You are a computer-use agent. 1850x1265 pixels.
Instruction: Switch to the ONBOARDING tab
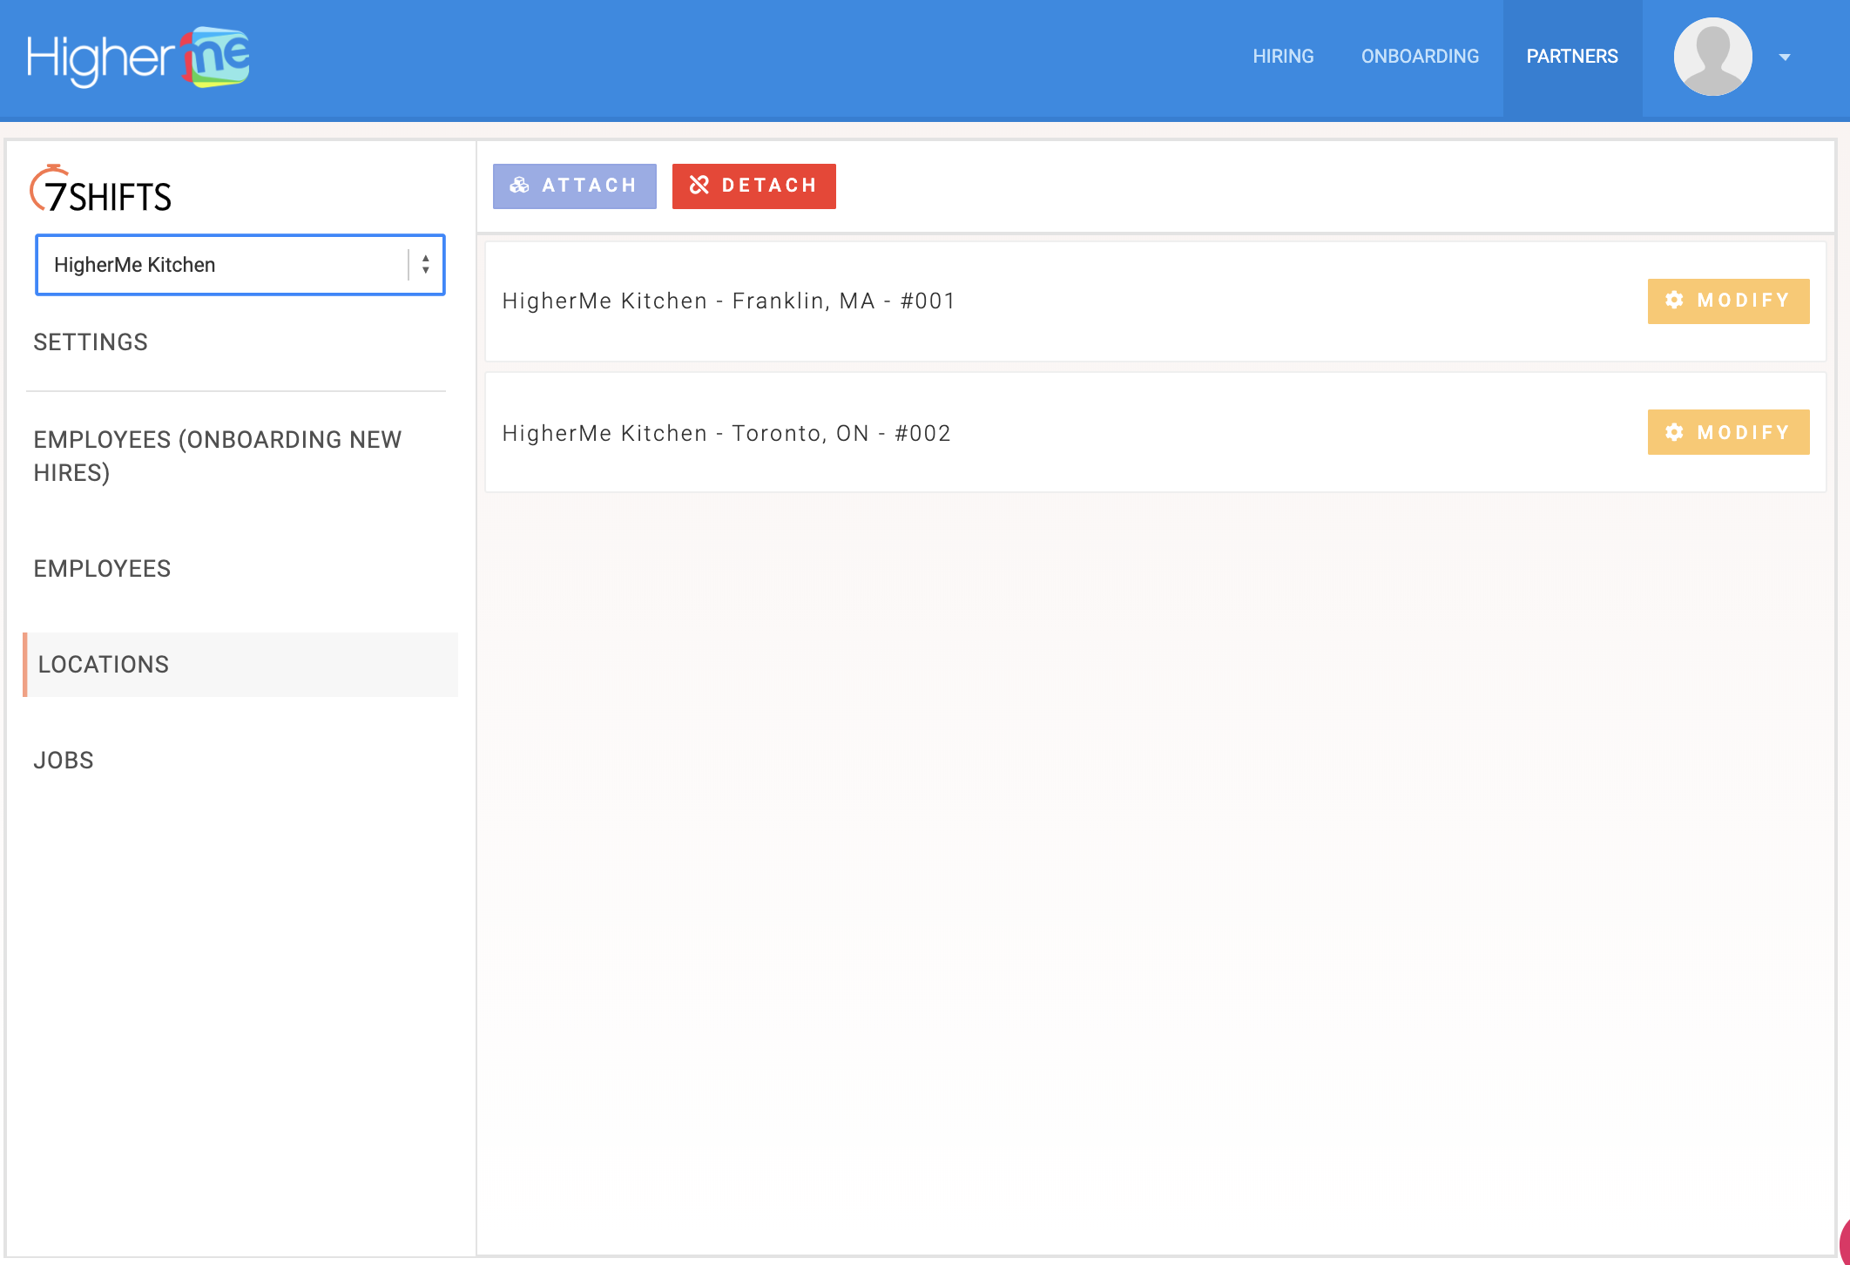(x=1420, y=57)
